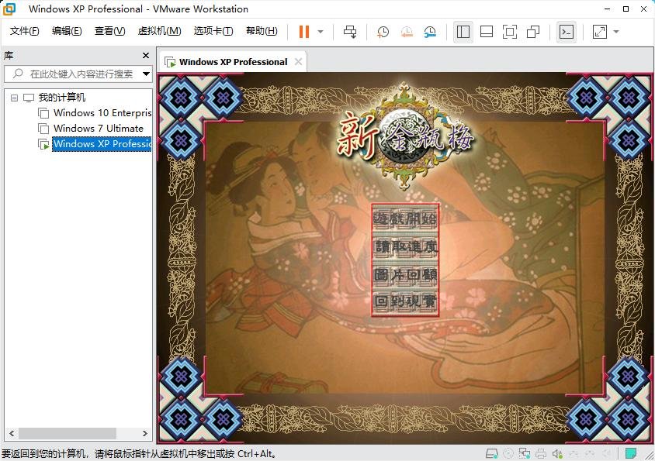The image size is (655, 461).
Task: Close the 库 library panel
Action: [x=146, y=56]
